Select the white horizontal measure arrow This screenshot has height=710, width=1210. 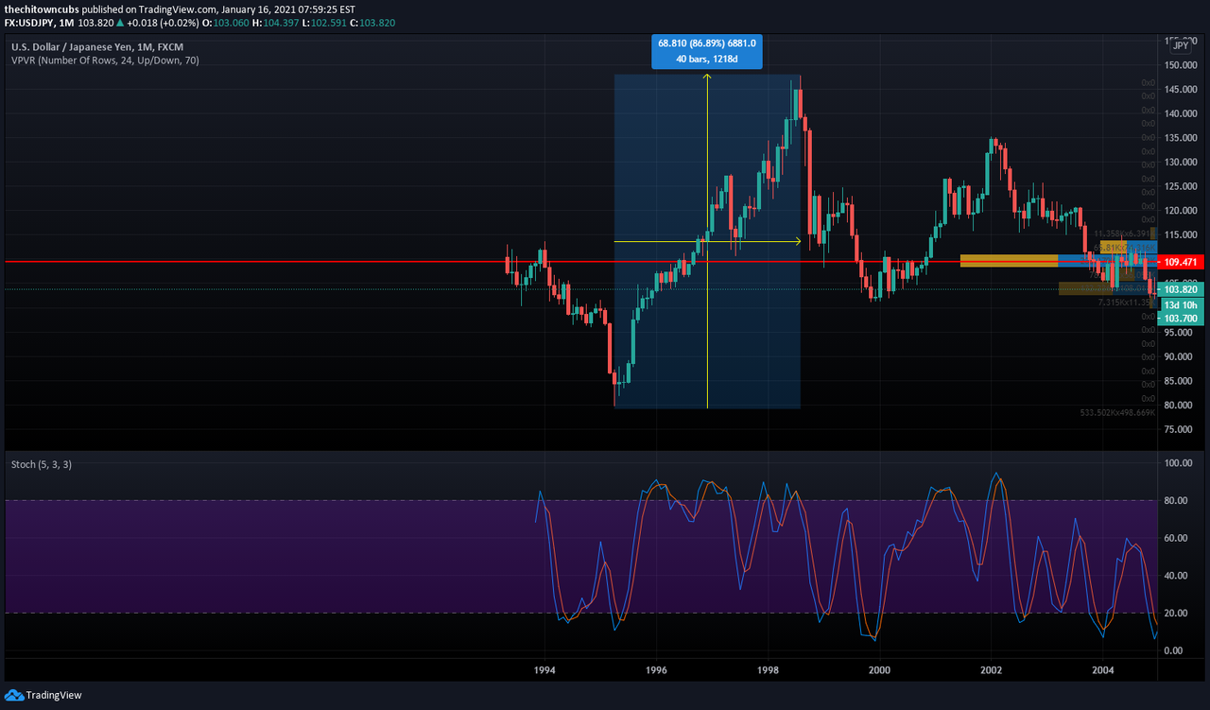click(x=707, y=242)
